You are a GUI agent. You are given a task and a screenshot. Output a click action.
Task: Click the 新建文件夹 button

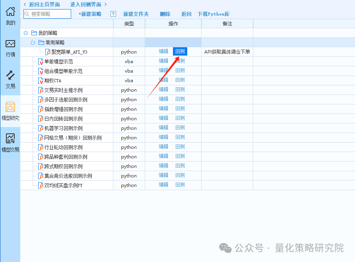136,14
